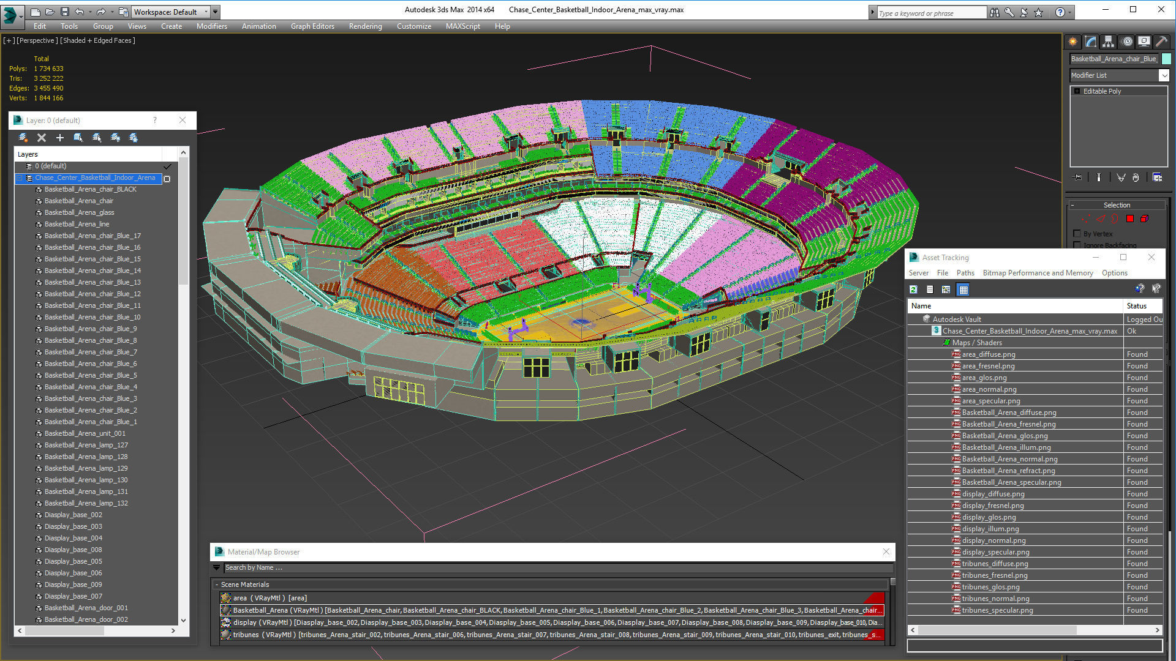Click the Undo arrow icon

pyautogui.click(x=80, y=12)
